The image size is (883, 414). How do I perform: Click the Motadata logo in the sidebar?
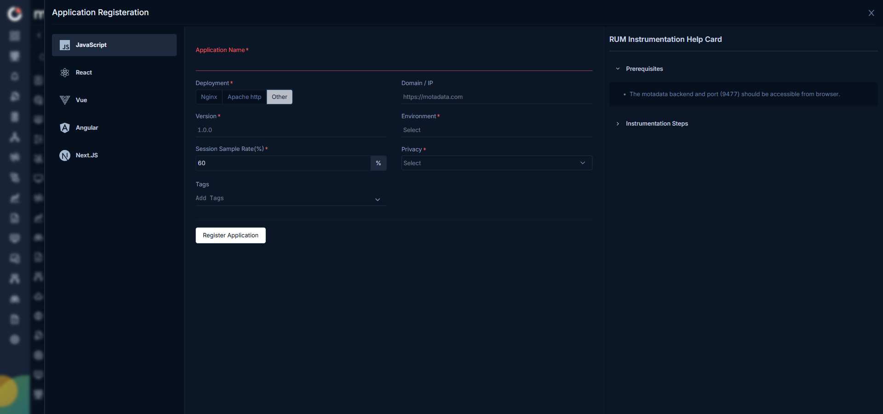click(15, 14)
